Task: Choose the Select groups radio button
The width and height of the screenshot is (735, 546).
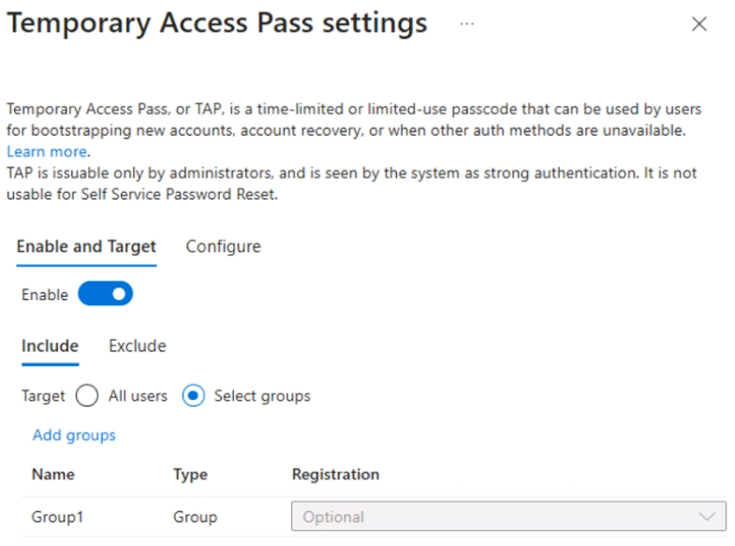Action: pyautogui.click(x=193, y=396)
